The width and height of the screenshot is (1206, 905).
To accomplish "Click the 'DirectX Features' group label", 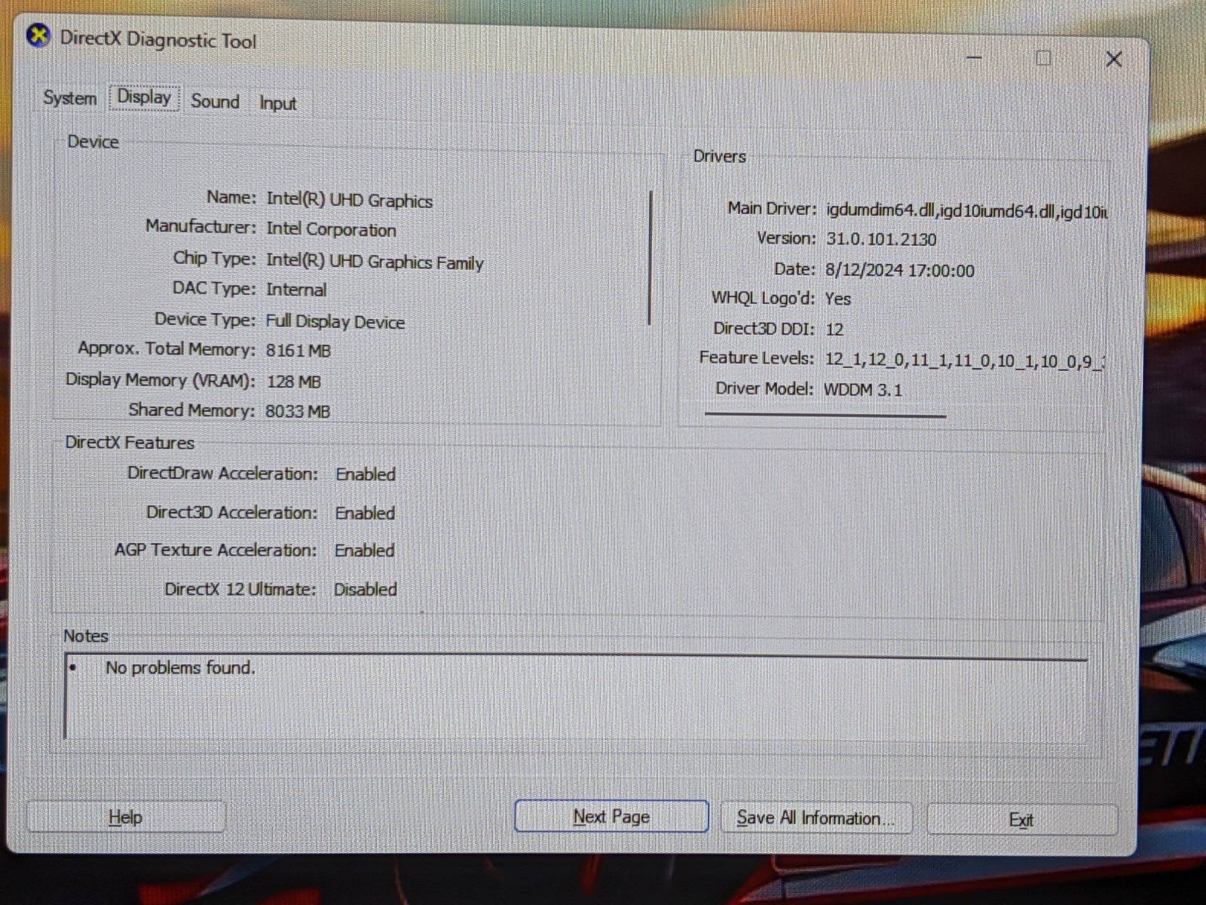I will pos(130,443).
